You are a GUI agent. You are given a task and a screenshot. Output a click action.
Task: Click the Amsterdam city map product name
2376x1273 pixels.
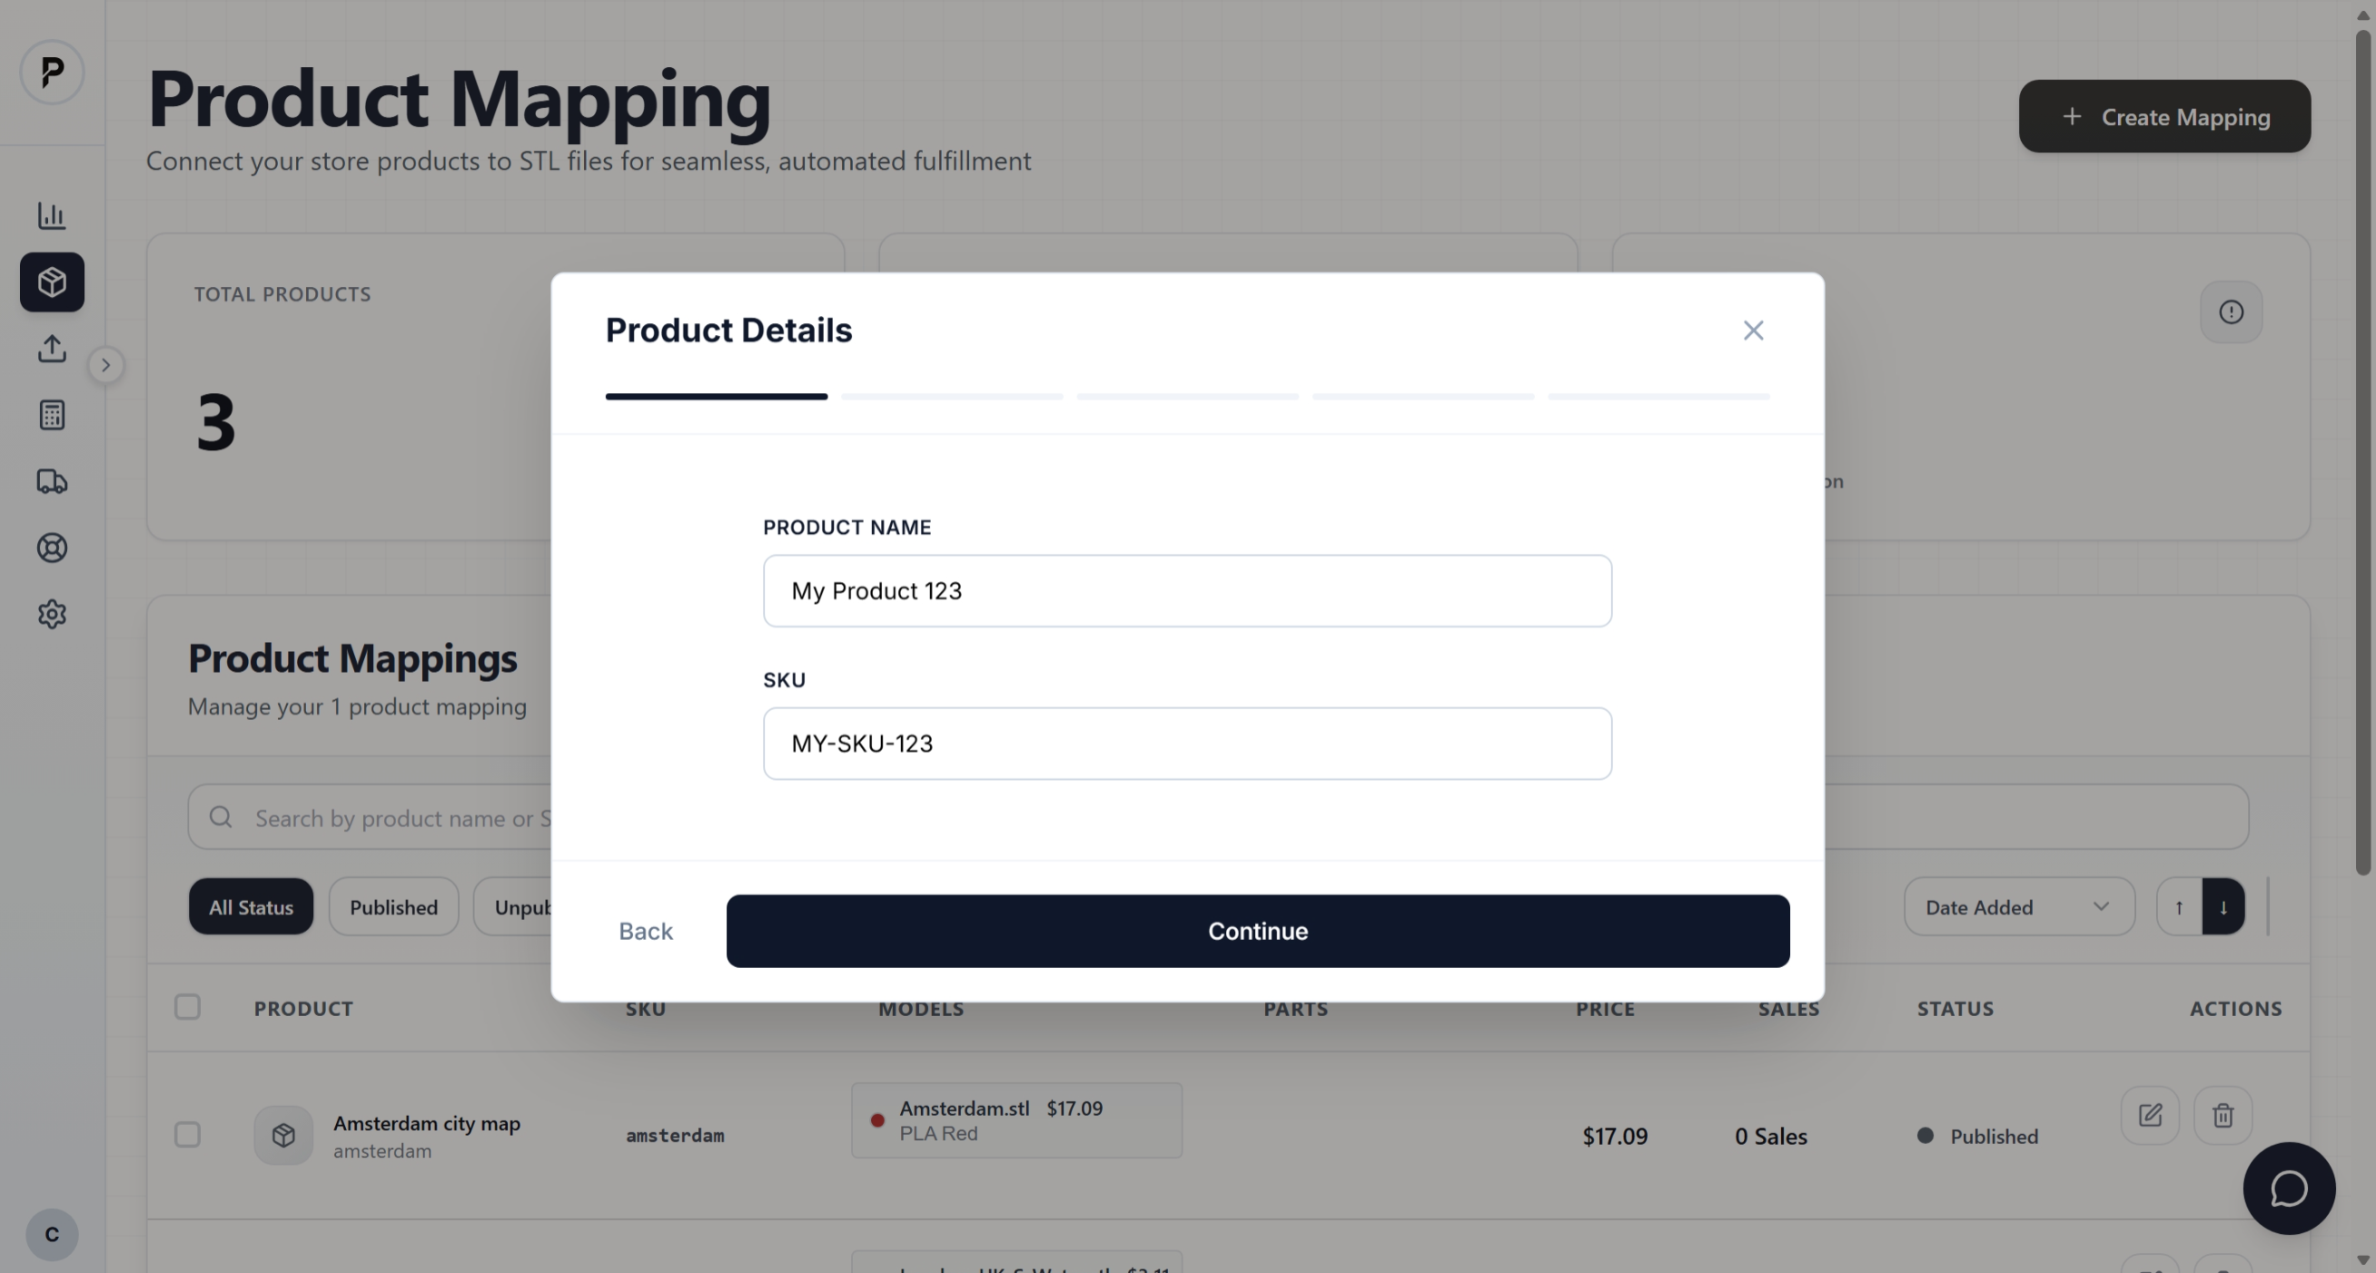(426, 1123)
